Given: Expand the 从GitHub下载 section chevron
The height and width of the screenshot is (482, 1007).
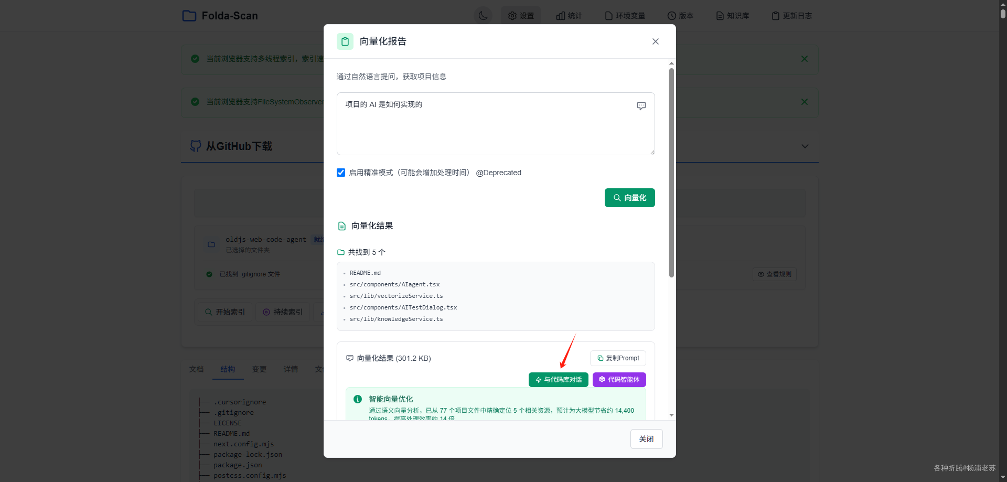Looking at the screenshot, I should tap(805, 146).
